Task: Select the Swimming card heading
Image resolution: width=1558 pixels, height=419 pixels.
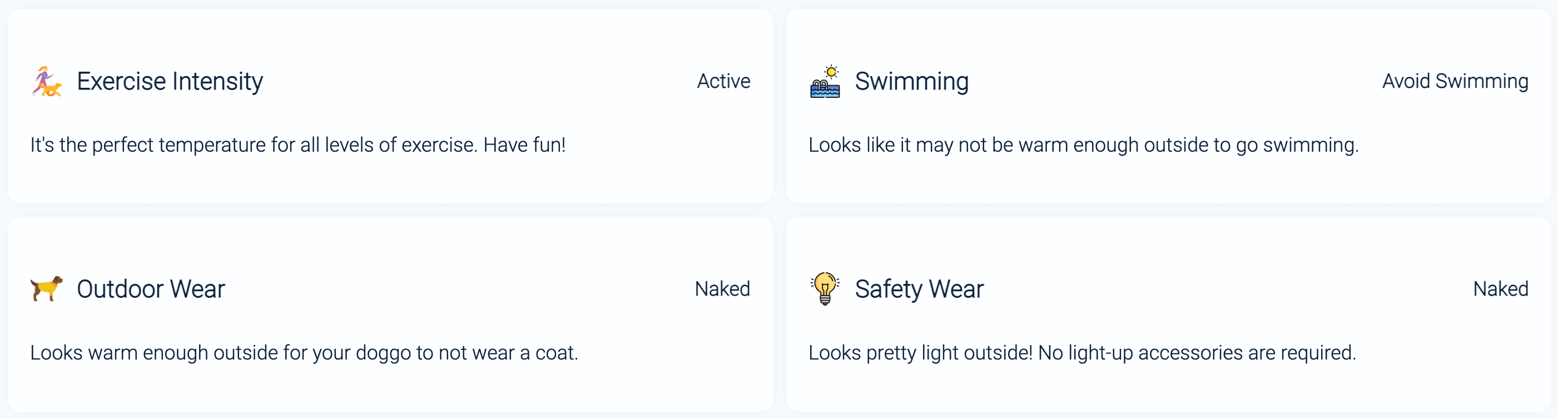Action: coord(911,82)
